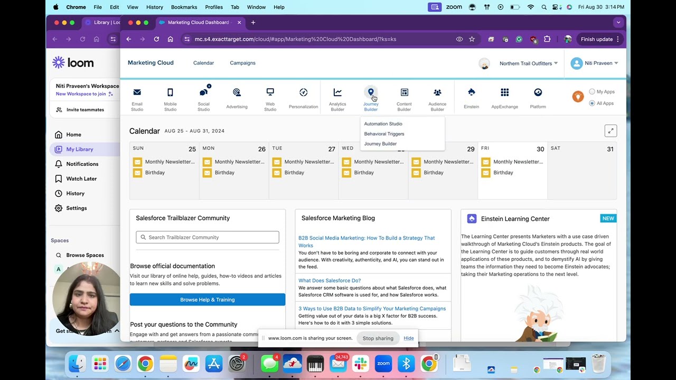Open Chrome tab search dropdown arrow
The width and height of the screenshot is (676, 380).
(x=618, y=22)
